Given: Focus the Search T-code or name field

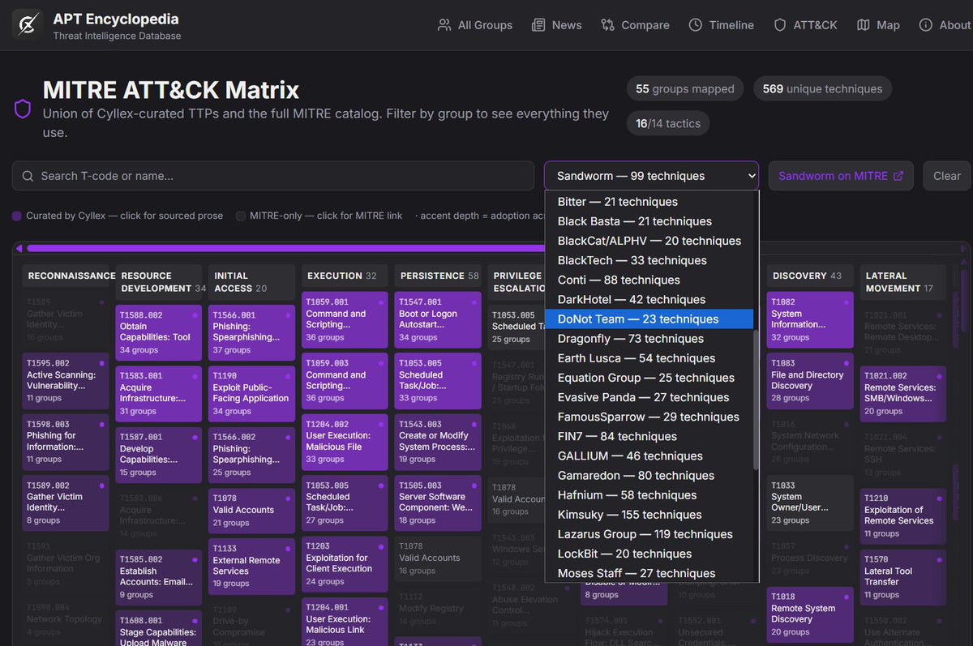Looking at the screenshot, I should pos(273,176).
